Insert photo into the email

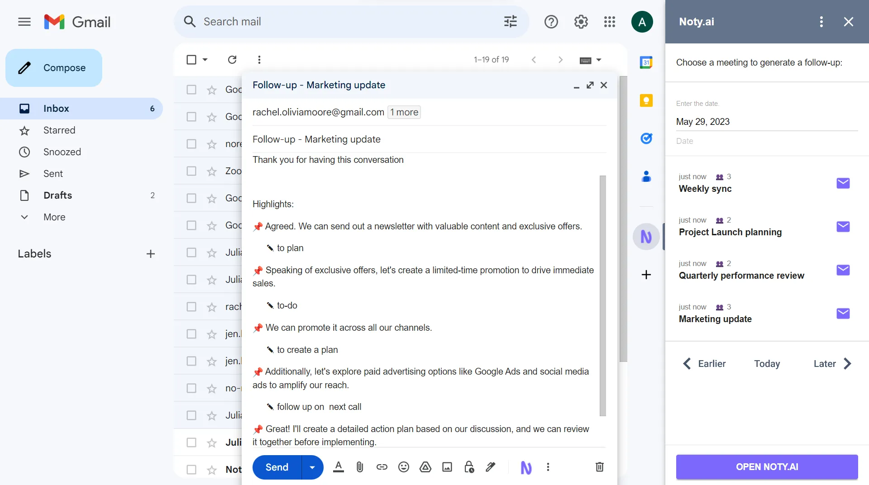coord(447,467)
